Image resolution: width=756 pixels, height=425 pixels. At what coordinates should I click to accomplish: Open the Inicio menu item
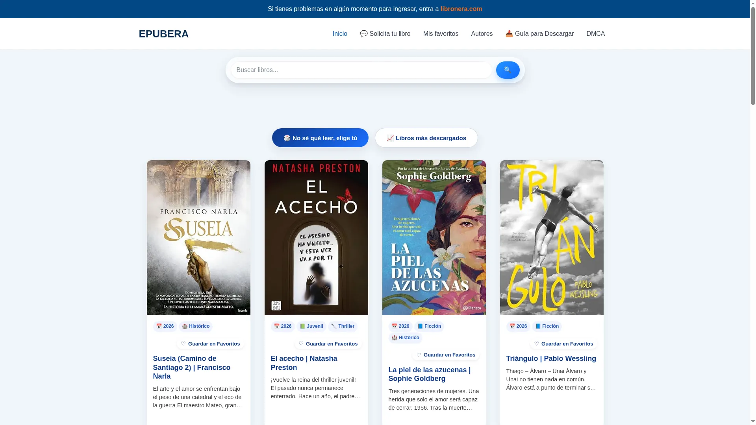[340, 34]
